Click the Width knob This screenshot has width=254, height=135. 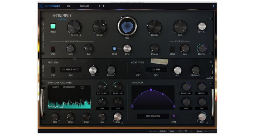[180, 27]
